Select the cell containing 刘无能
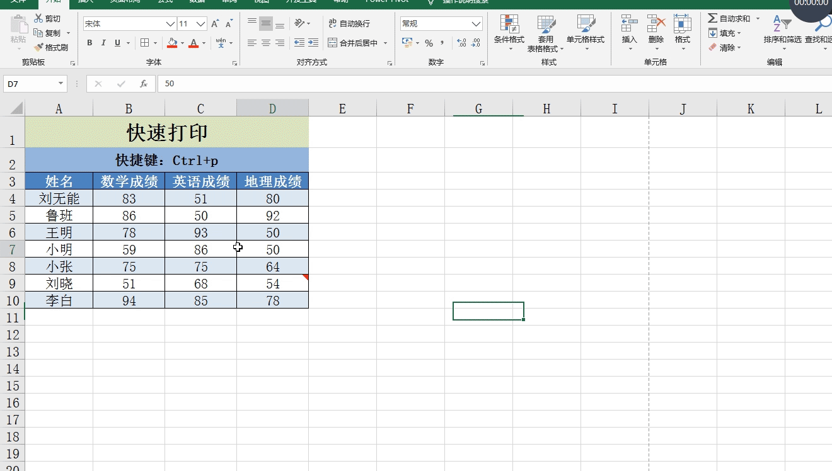Image resolution: width=832 pixels, height=471 pixels. tap(59, 198)
